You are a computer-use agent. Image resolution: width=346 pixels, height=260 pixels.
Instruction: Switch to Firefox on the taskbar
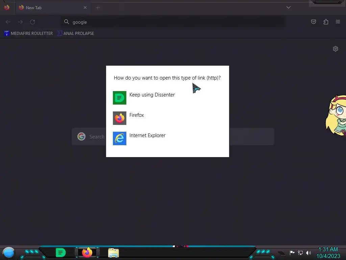(x=87, y=253)
